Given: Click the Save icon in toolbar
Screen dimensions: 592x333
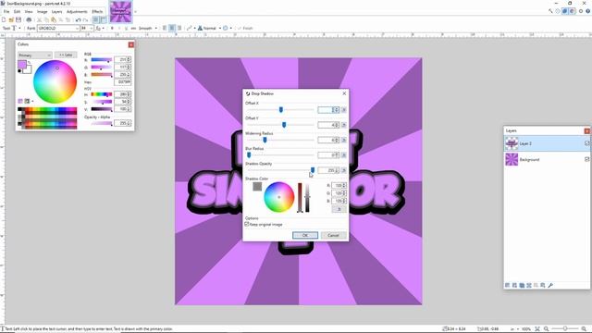Looking at the screenshot, I should [x=18, y=20].
